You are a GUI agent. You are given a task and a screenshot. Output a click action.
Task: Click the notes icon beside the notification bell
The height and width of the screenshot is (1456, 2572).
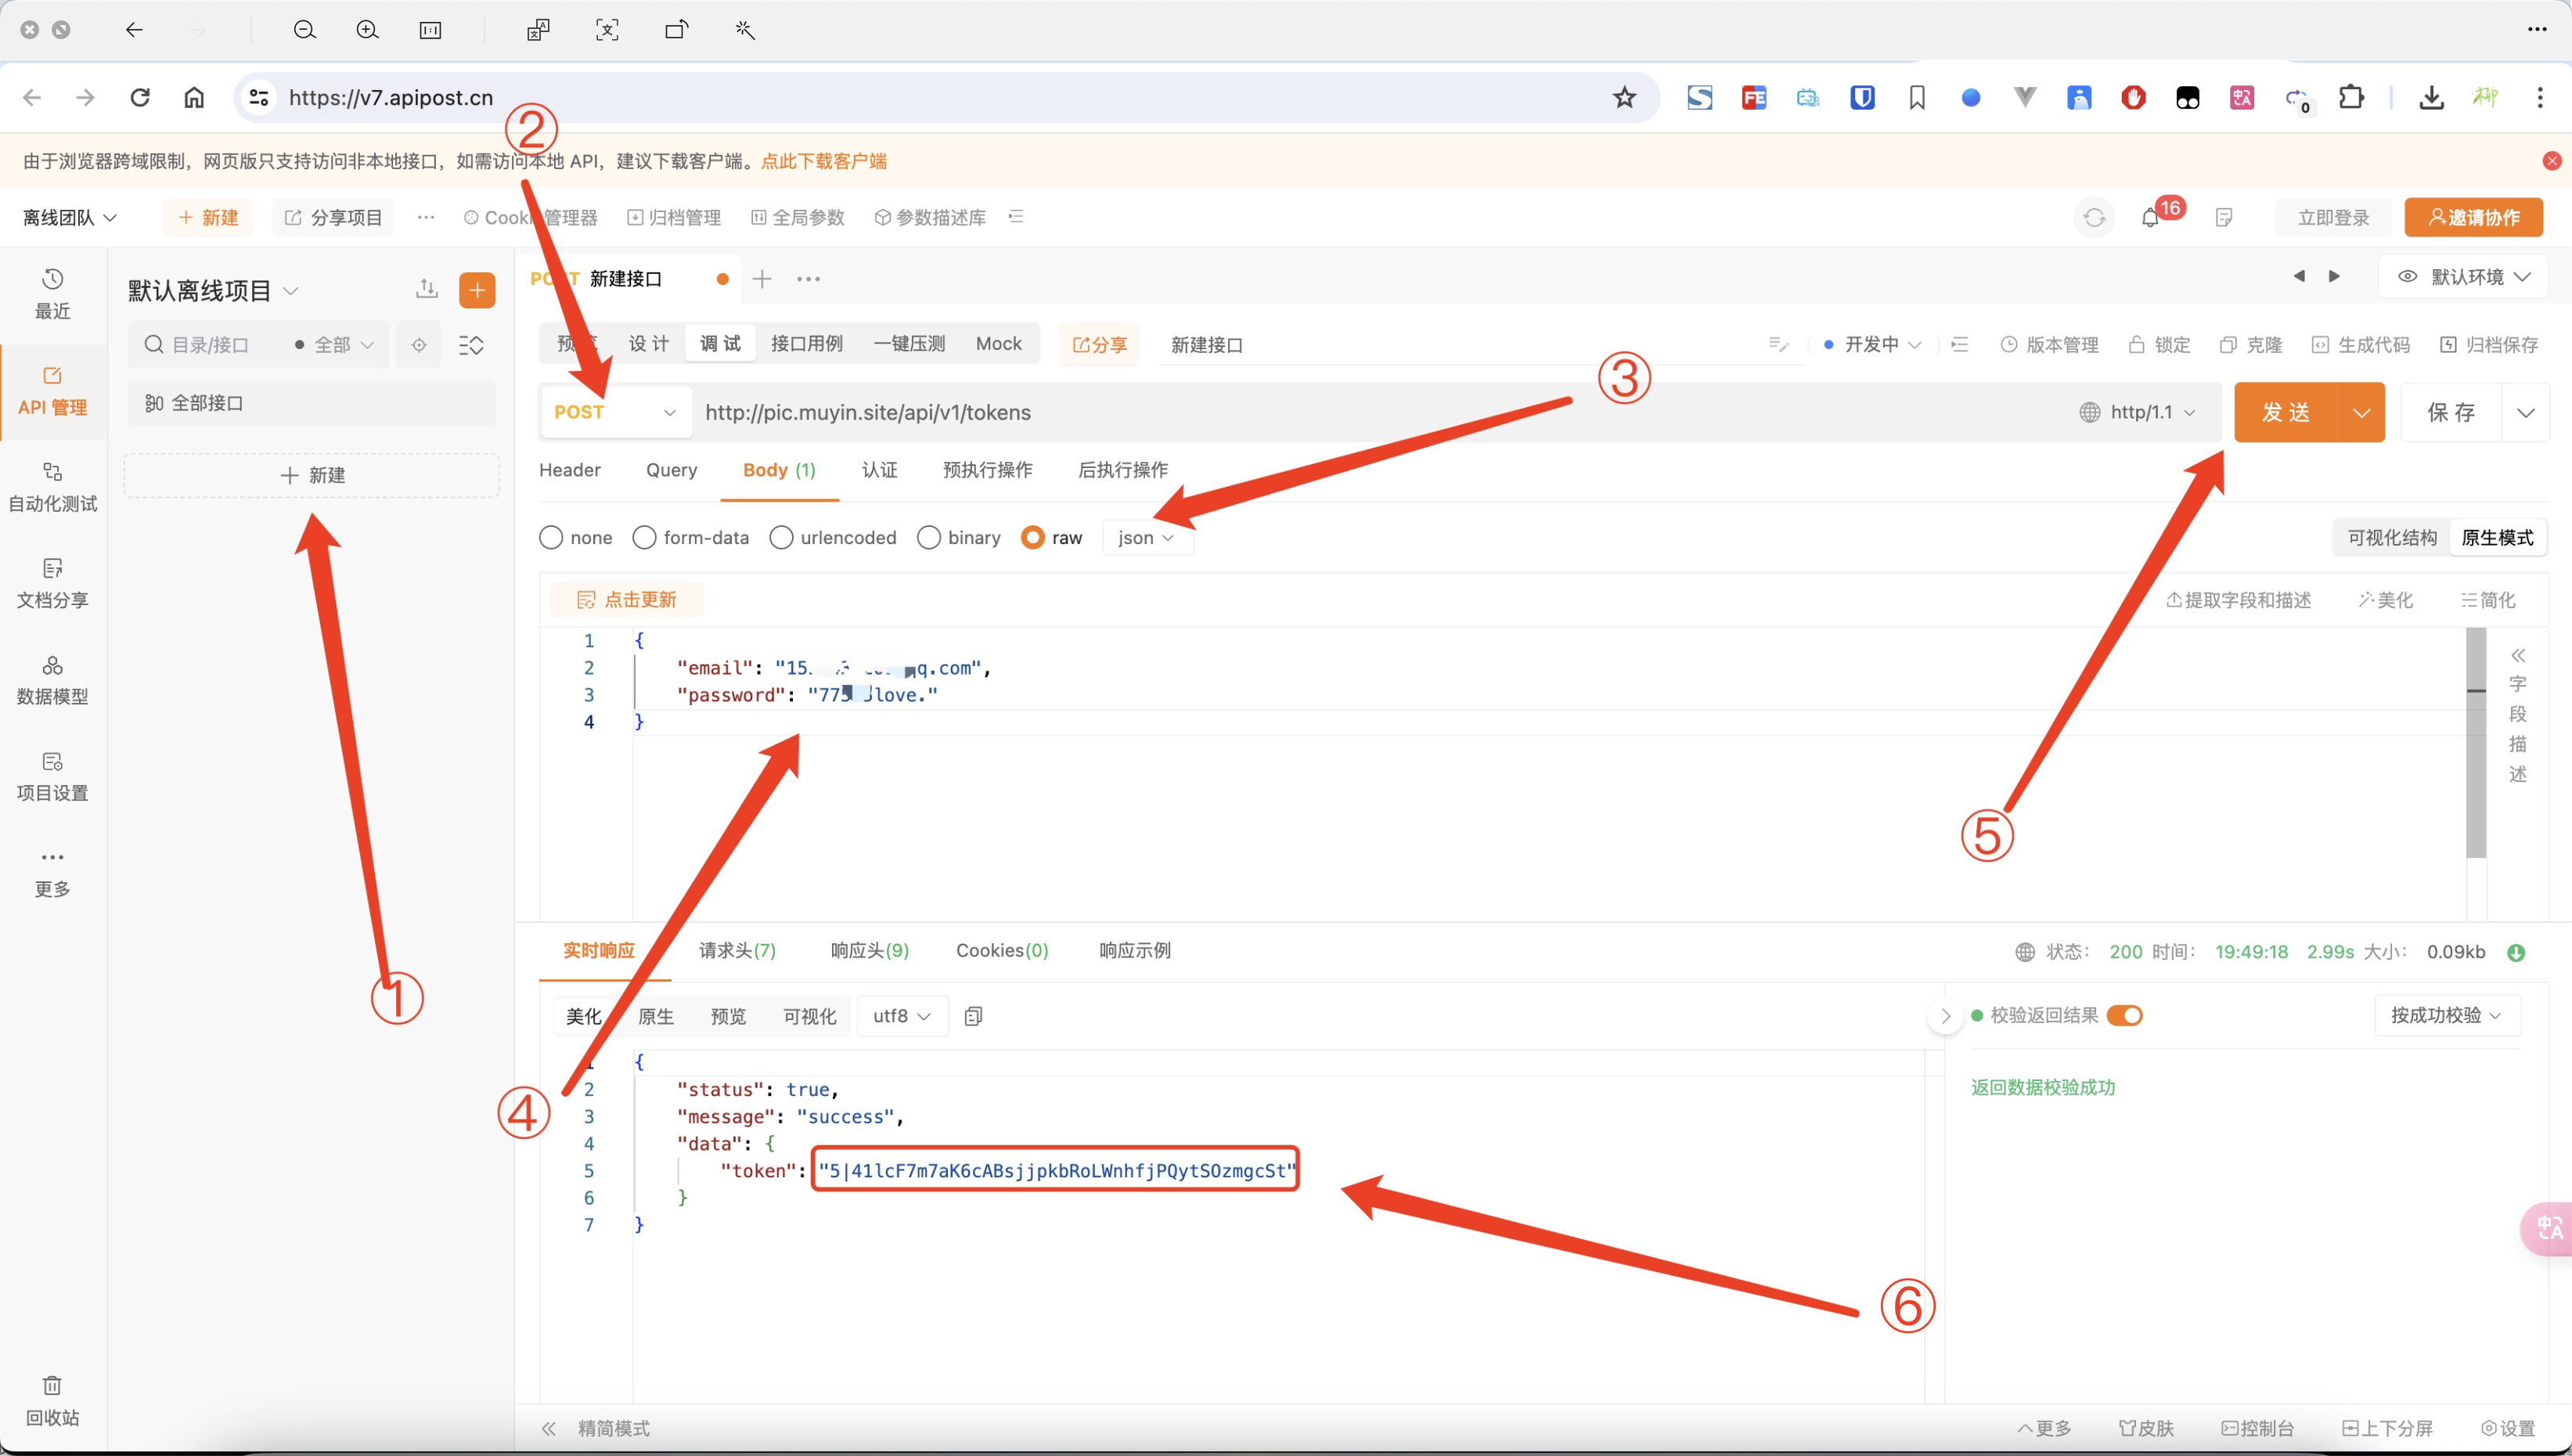pyautogui.click(x=2223, y=217)
